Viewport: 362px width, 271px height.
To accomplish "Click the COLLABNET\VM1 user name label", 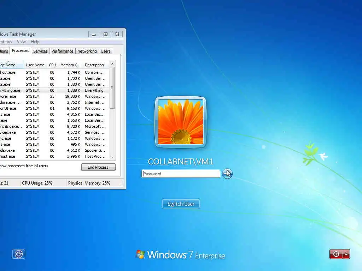I will (x=181, y=162).
